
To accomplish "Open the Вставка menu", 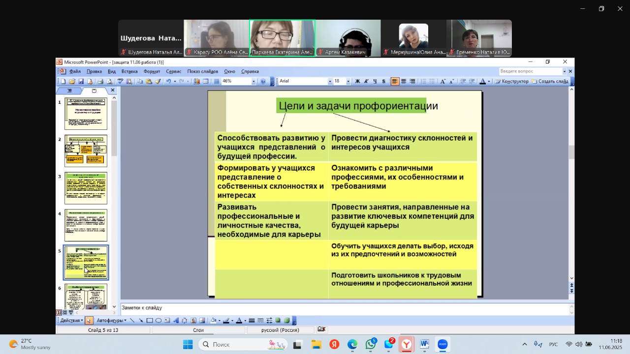I will tap(129, 71).
